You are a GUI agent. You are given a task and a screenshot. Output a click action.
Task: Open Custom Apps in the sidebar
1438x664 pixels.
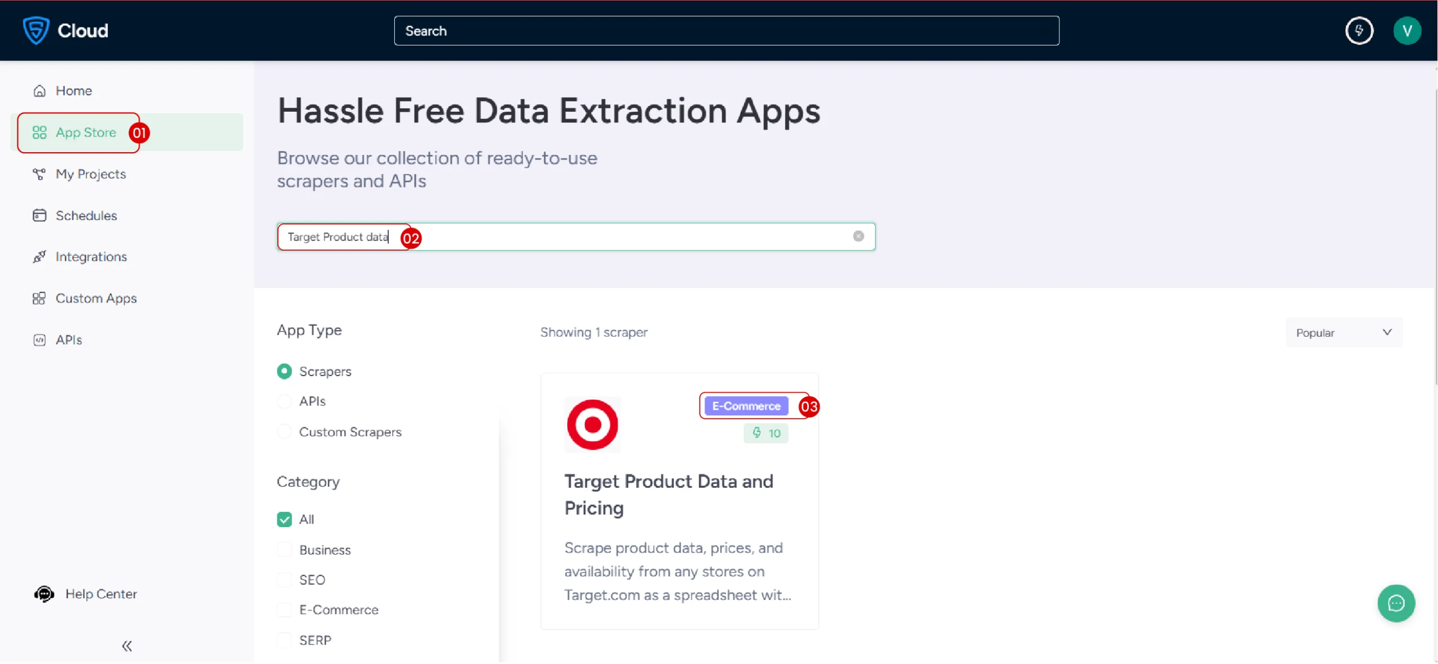point(96,298)
